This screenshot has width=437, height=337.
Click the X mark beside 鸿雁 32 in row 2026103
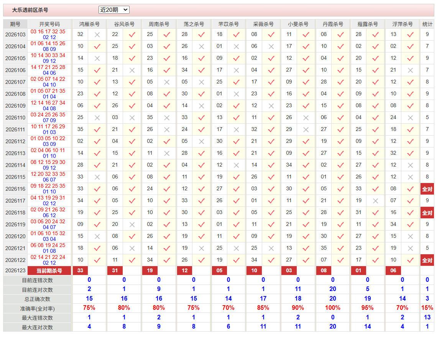[x=97, y=35]
